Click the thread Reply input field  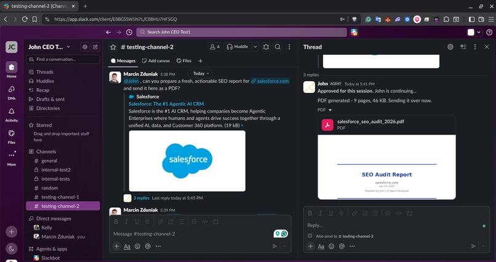[x=394, y=225]
